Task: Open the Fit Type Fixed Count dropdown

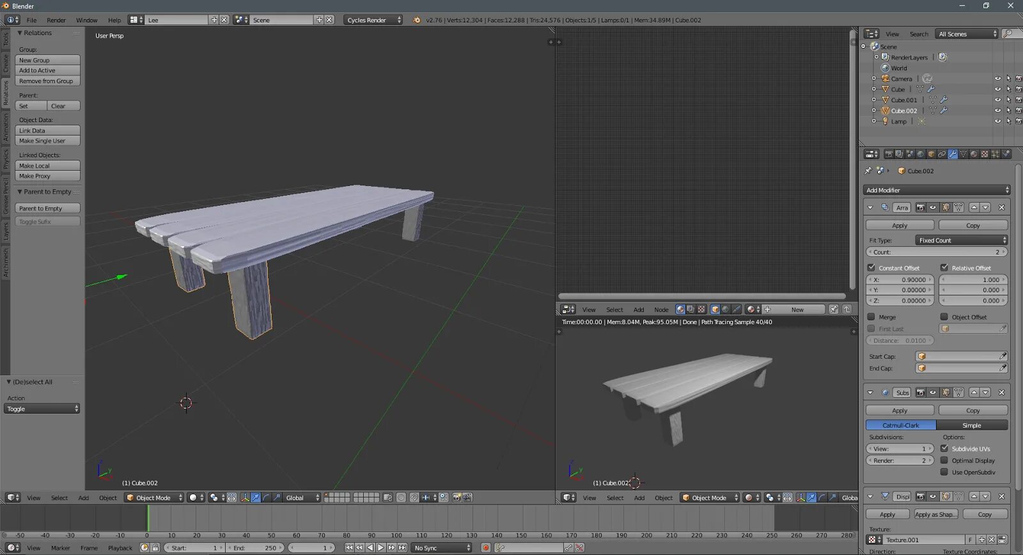Action: [x=962, y=240]
